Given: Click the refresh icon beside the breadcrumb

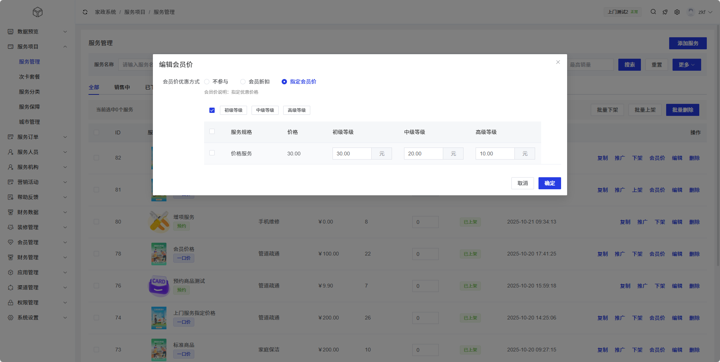Looking at the screenshot, I should click(x=85, y=12).
